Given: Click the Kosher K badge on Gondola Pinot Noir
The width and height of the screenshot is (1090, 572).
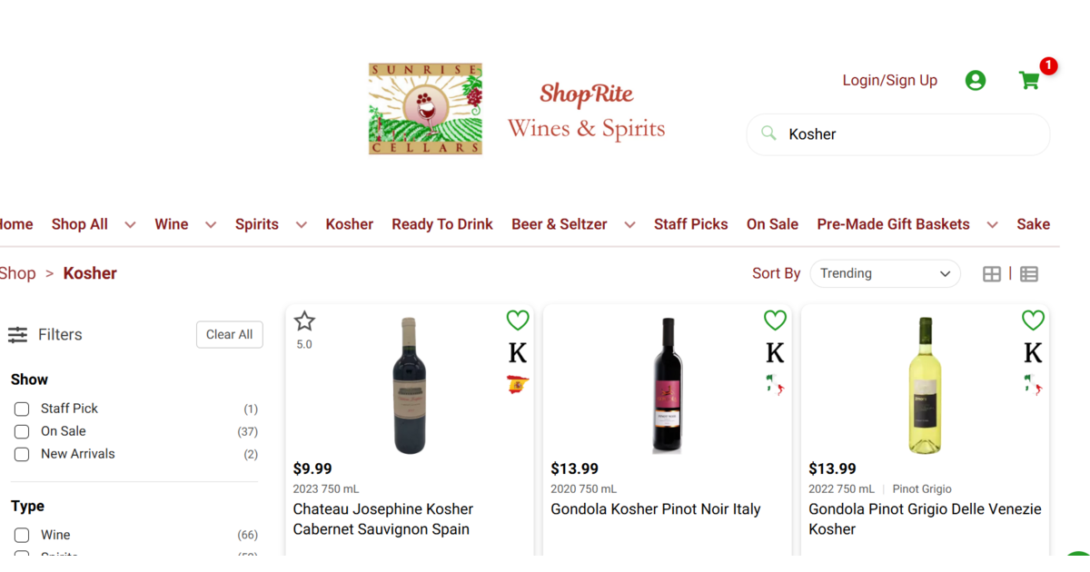Looking at the screenshot, I should click(775, 352).
